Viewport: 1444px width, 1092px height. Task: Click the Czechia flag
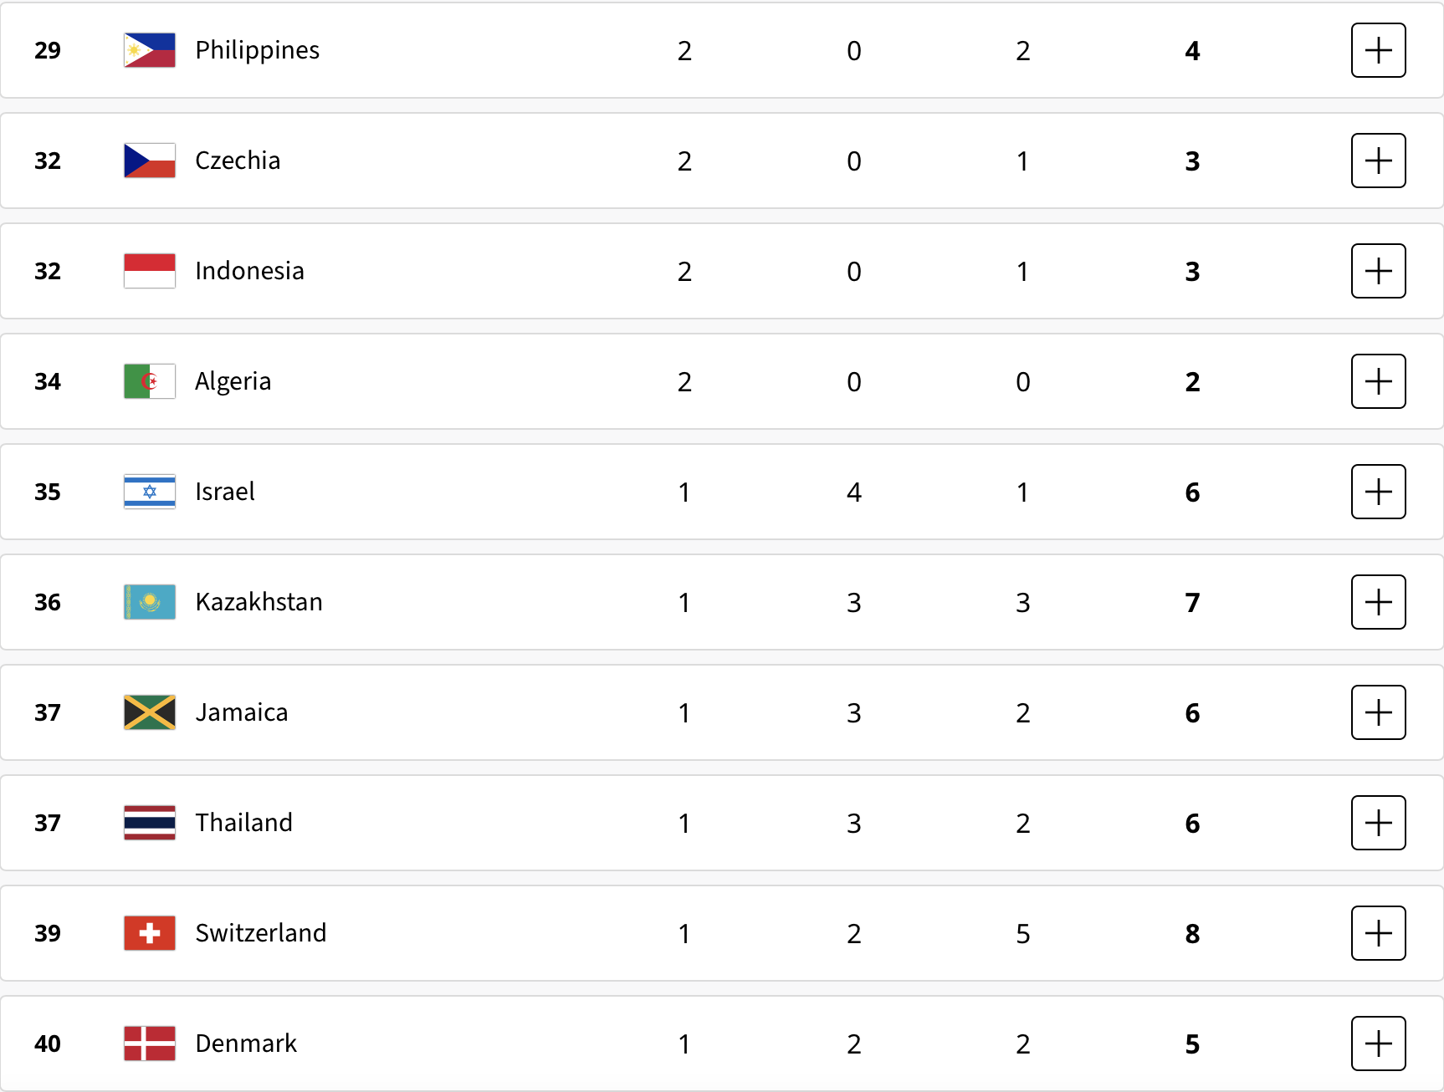click(150, 161)
